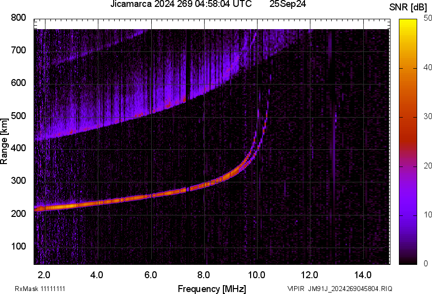The image size is (432, 294).
Task: Click the 'RxMask 11111111' footer text
Action: (x=40, y=289)
